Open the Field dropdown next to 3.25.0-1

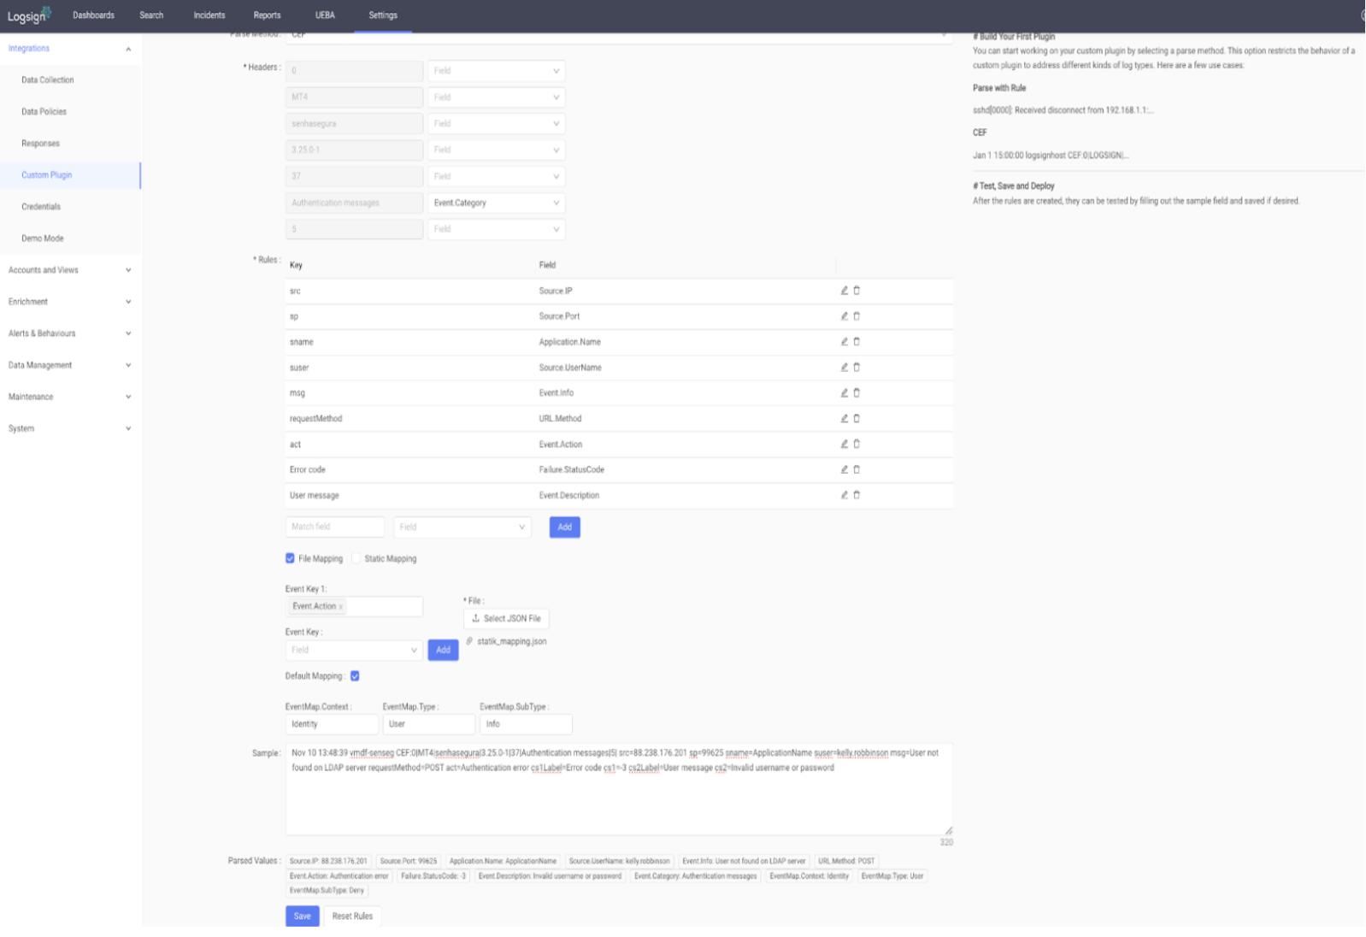(496, 150)
